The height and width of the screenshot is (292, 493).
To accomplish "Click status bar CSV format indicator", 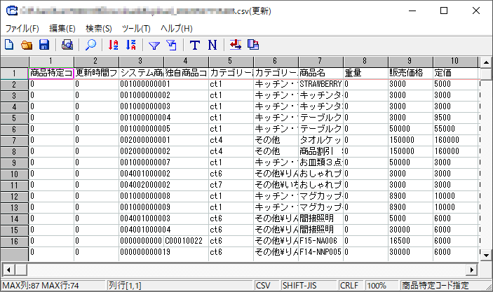I will (265, 286).
